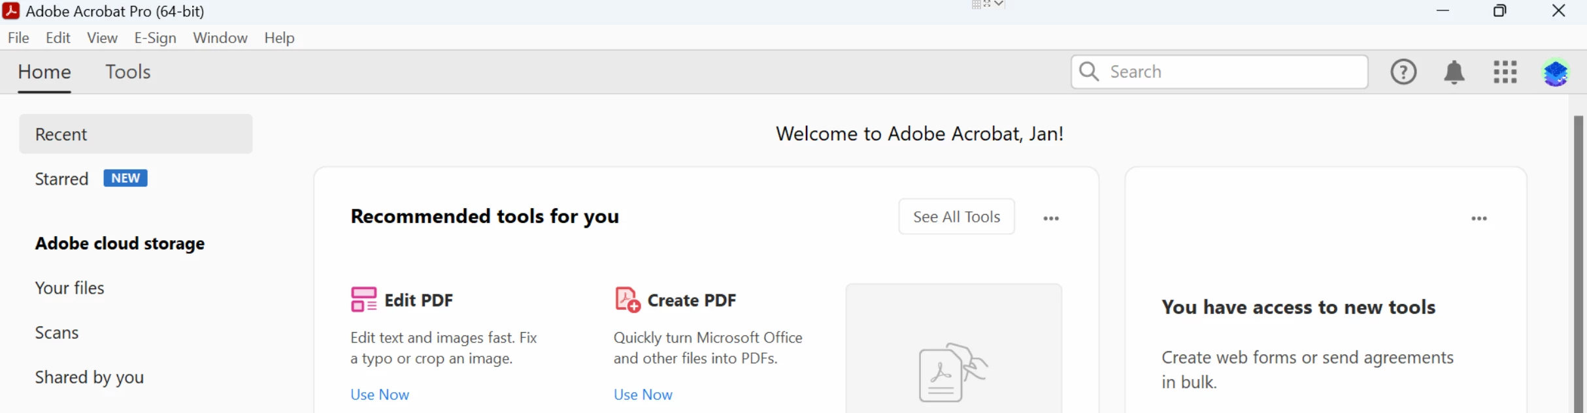The width and height of the screenshot is (1587, 413).
Task: Select Starred in the sidebar
Action: (61, 179)
